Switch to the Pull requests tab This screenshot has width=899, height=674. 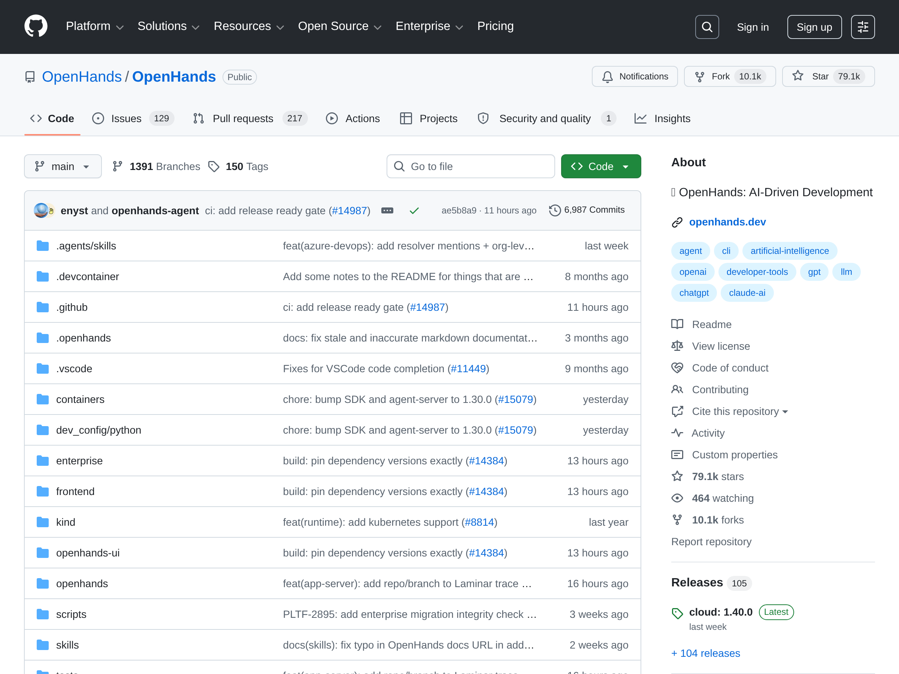(249, 118)
